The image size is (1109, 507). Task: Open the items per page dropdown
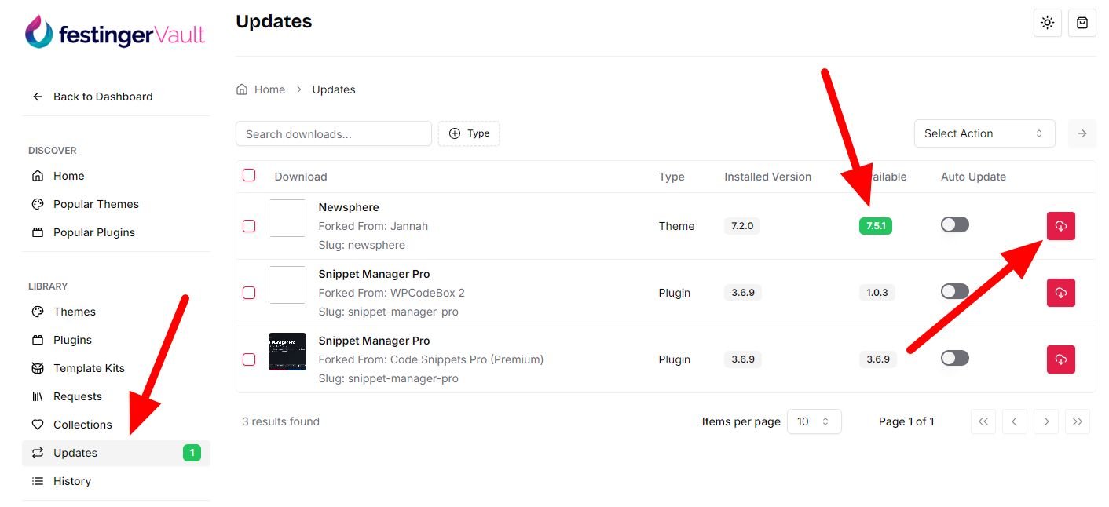814,421
